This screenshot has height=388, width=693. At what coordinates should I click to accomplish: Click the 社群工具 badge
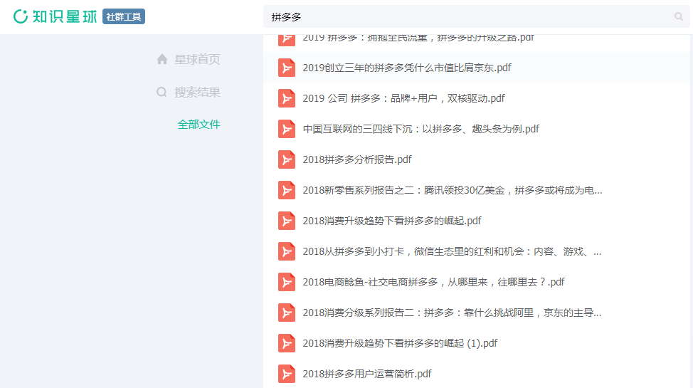124,17
